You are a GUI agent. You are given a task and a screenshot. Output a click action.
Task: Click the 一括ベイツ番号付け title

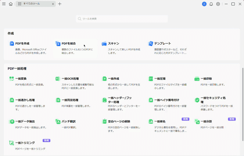(x=167, y=100)
